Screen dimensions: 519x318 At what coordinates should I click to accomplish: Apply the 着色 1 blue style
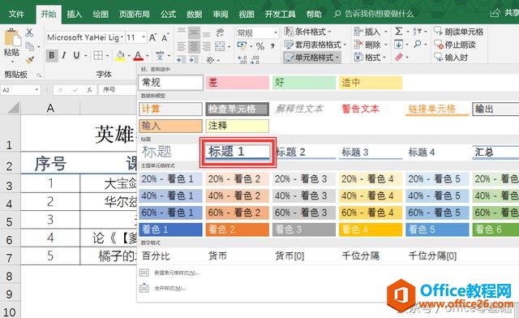click(170, 230)
